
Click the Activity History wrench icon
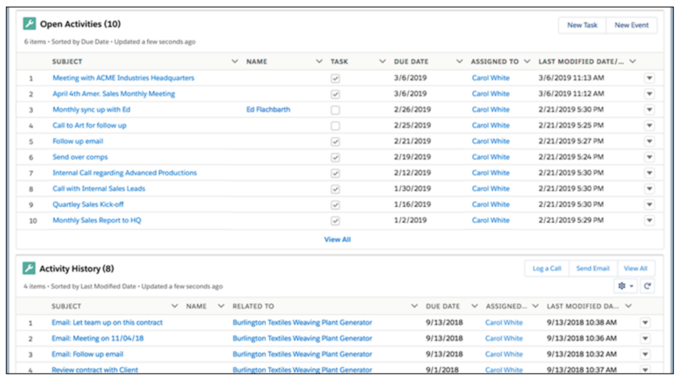click(x=29, y=269)
